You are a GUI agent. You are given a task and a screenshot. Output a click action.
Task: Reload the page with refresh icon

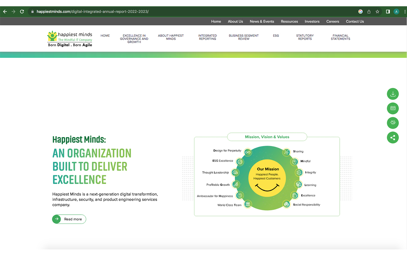(22, 12)
